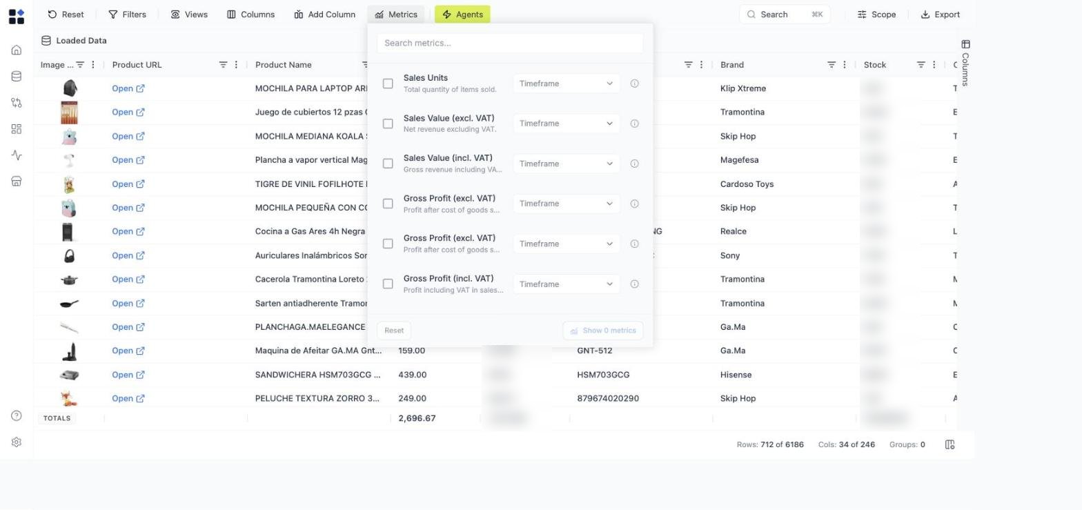Expand the Timeframe dropdown for Sales Units
This screenshot has height=510, width=1082.
(x=566, y=84)
